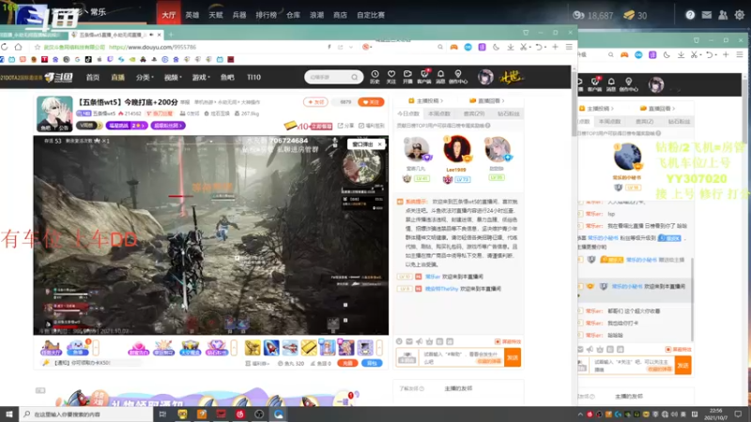The image size is (751, 422).
Task: Open friends icon in game client top bar
Action: (723, 15)
